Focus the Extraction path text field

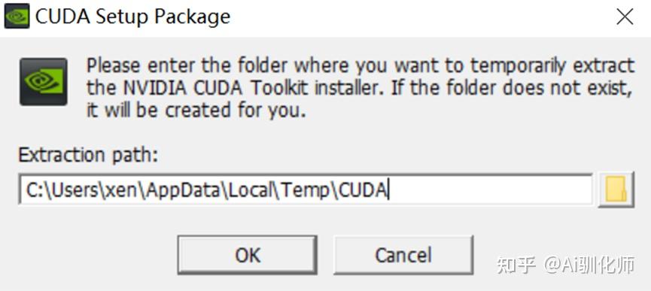(x=305, y=189)
